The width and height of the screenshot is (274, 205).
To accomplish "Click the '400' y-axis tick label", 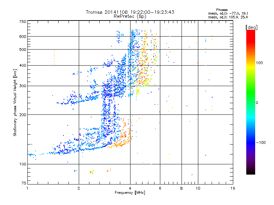I will [x=23, y=66].
